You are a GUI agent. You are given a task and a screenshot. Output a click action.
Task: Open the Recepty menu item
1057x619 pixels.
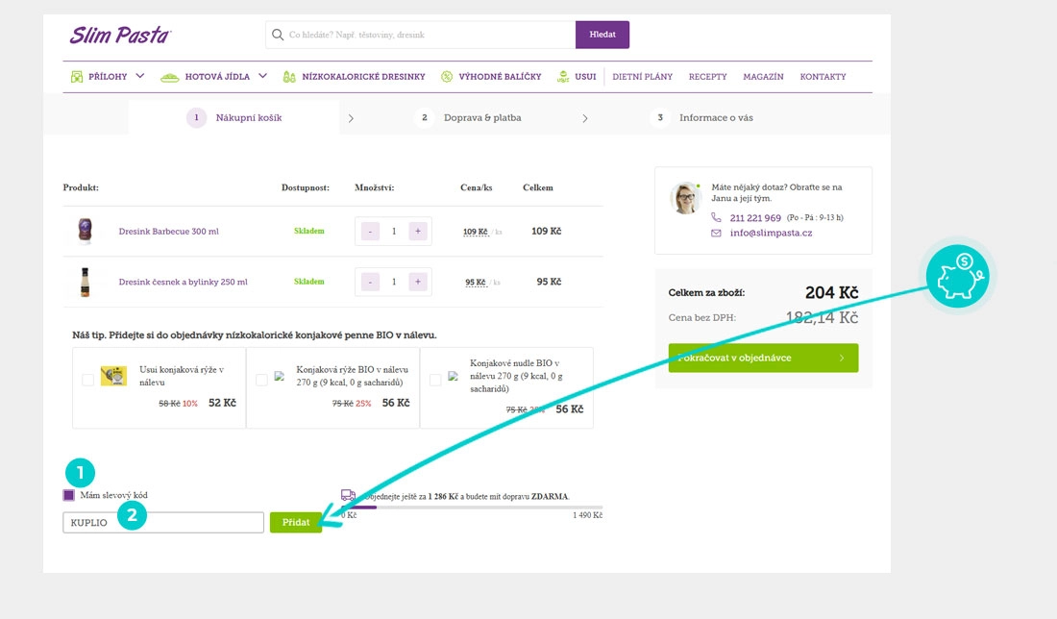click(707, 77)
